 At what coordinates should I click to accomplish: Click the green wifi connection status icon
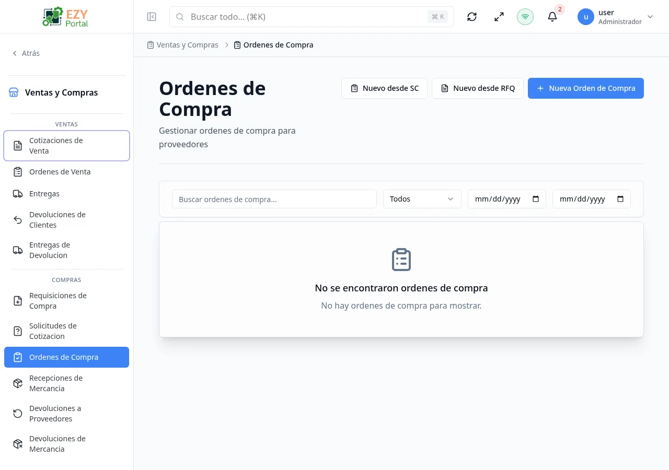525,17
